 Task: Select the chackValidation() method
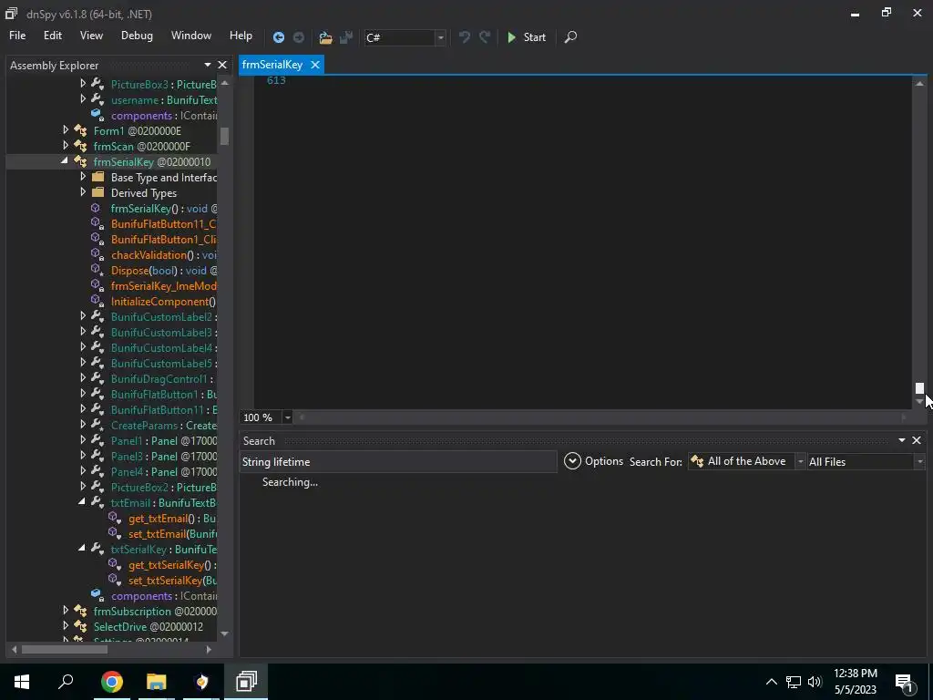pyautogui.click(x=164, y=255)
